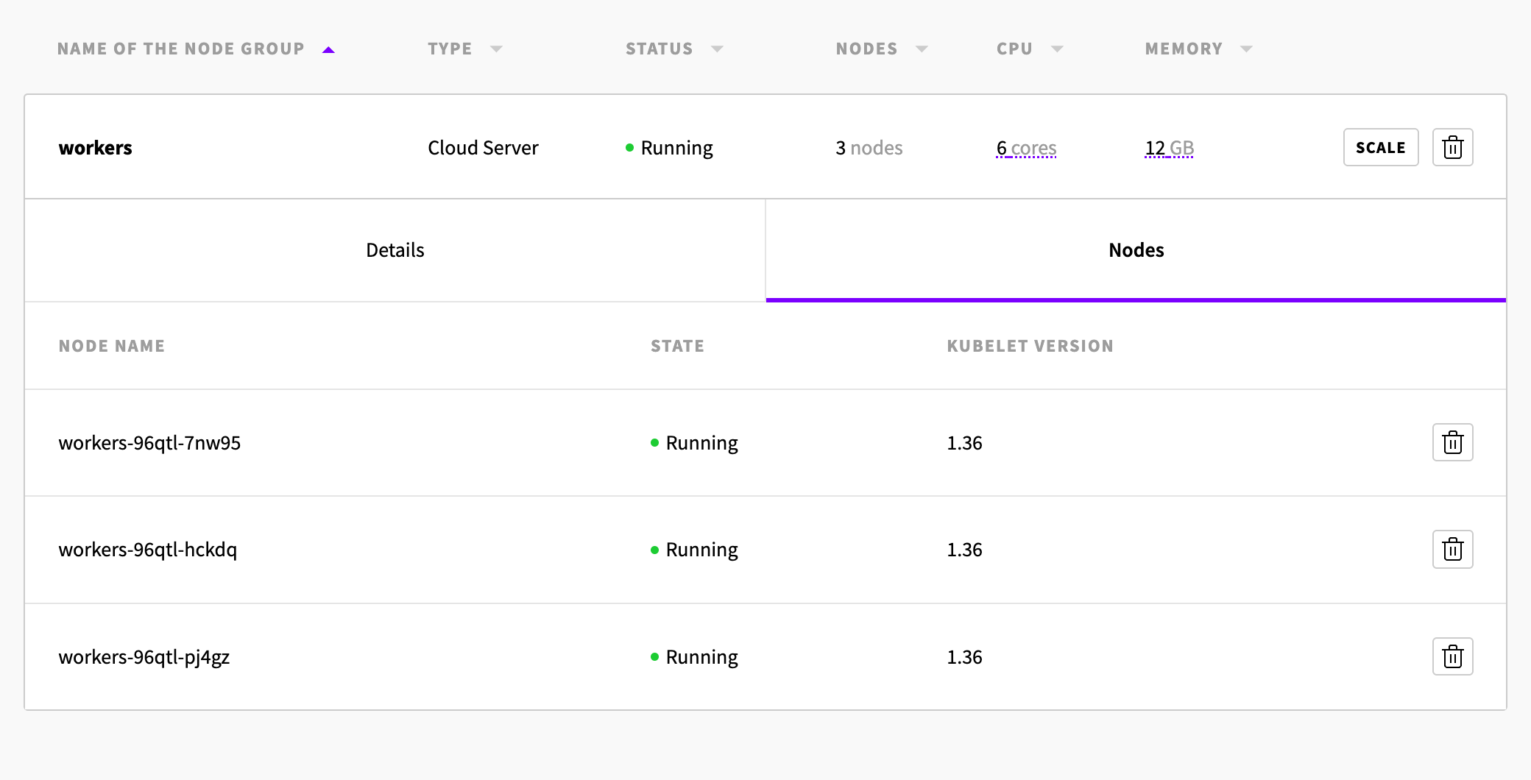Viewport: 1531px width, 780px height.
Task: Click Running state of workers-96qtl-pj4gz
Action: [694, 657]
